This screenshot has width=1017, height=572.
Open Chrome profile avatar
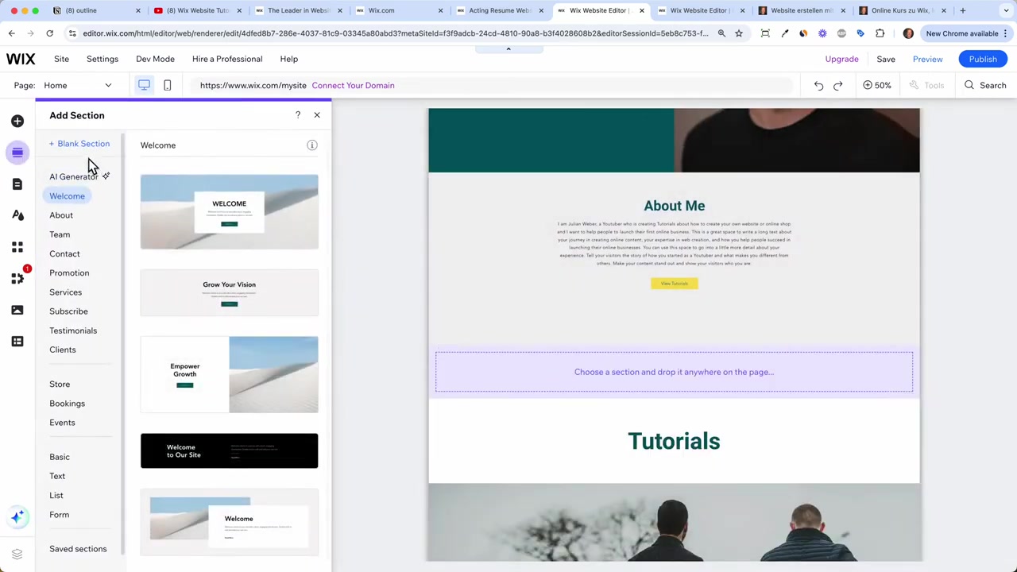pyautogui.click(x=908, y=33)
